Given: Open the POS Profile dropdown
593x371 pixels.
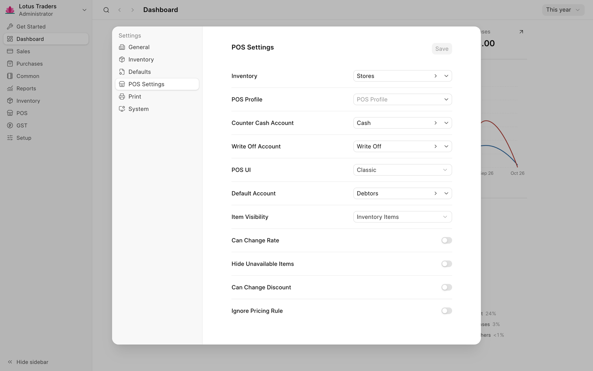Looking at the screenshot, I should [x=402, y=99].
